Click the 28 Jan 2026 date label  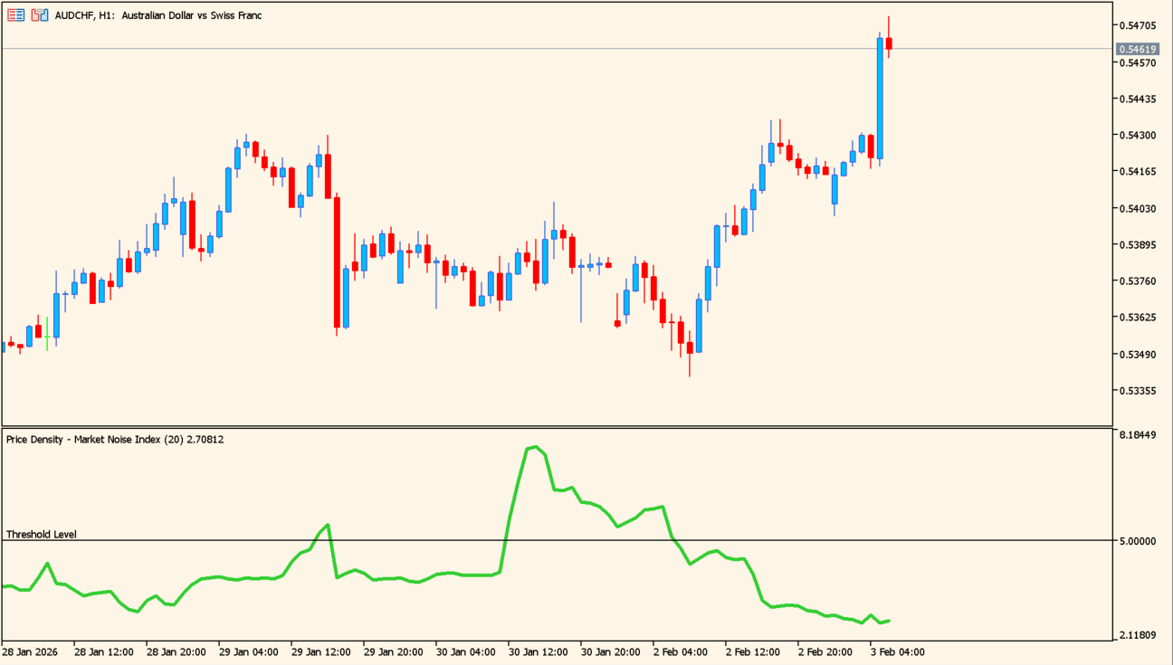(31, 651)
